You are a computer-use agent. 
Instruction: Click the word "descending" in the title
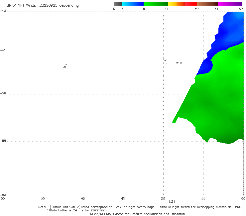69,6
